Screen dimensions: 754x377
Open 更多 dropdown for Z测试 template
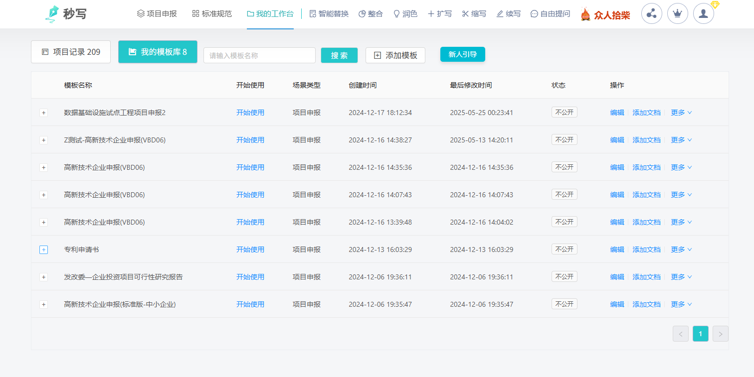(x=681, y=140)
